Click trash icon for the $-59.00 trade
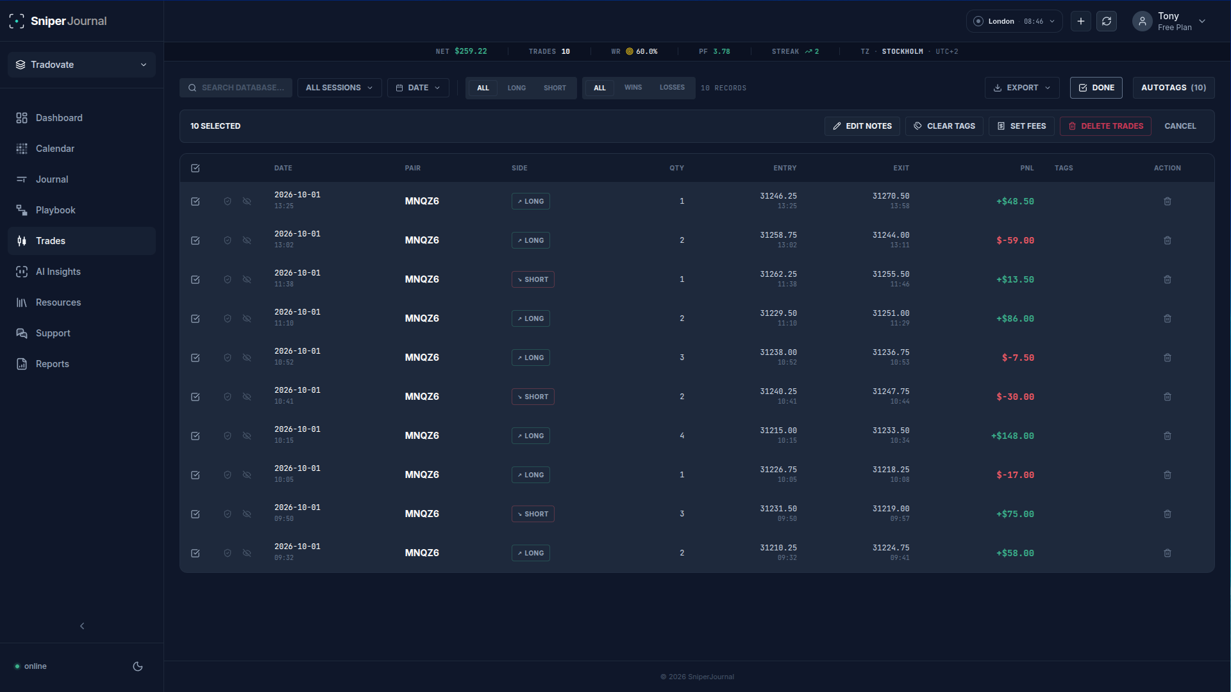 coord(1168,240)
